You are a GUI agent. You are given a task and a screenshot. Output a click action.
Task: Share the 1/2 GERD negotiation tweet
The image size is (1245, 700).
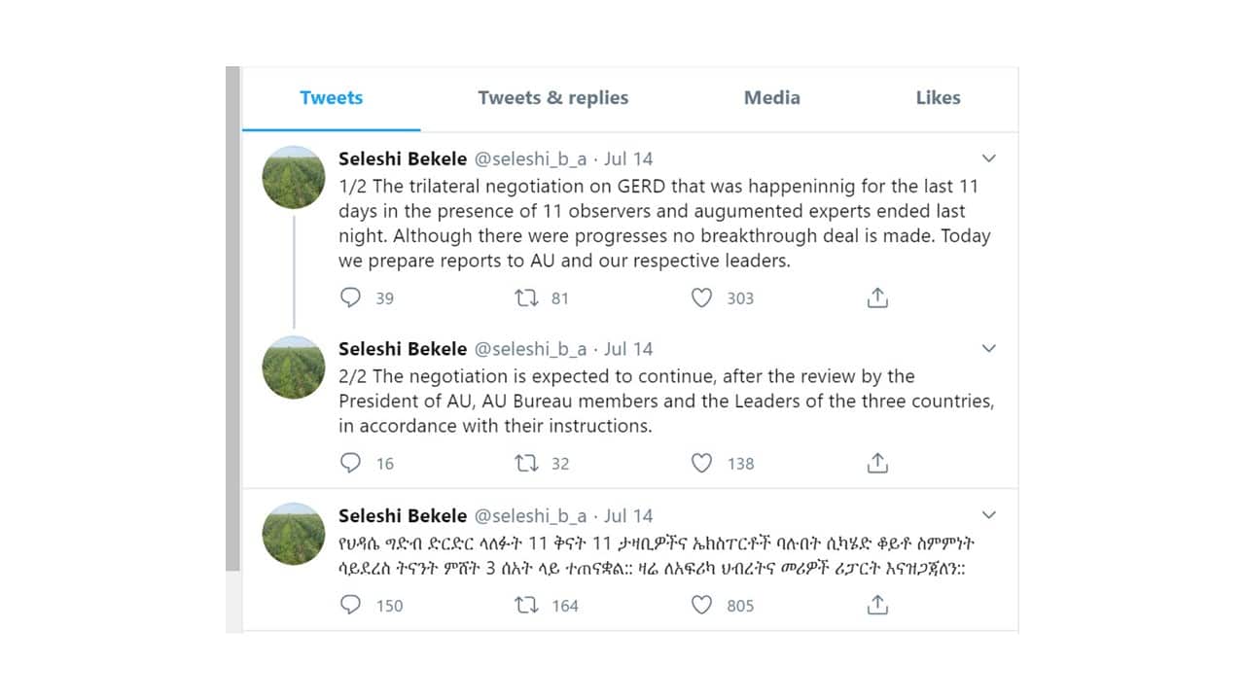tap(877, 297)
